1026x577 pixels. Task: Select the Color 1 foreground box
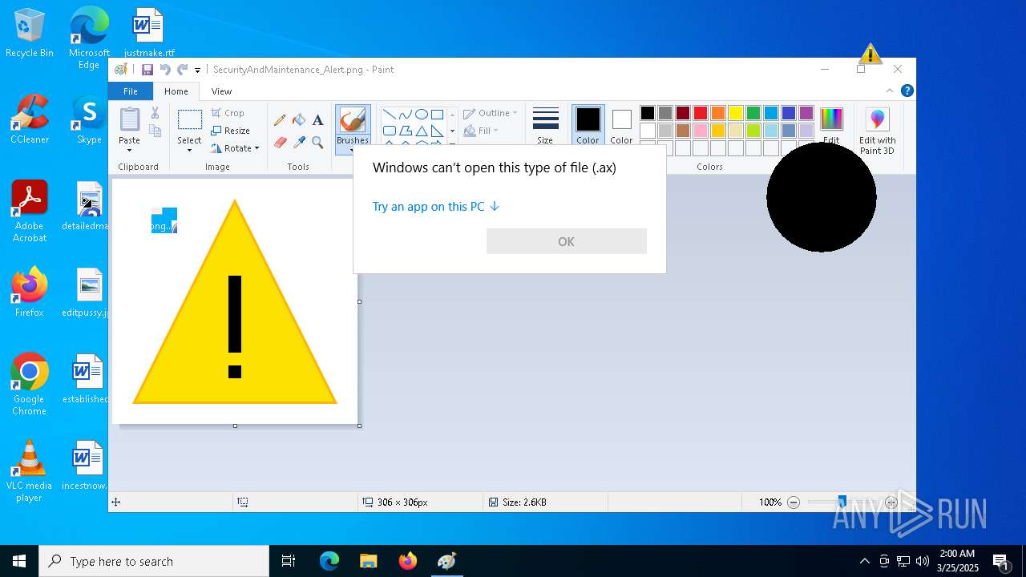pyautogui.click(x=588, y=125)
